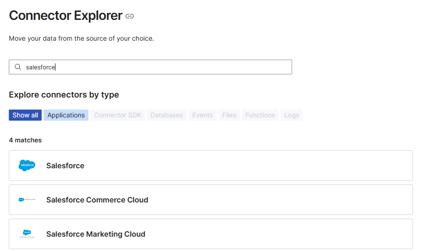Open the Salesforce Commerce Cloud connector name
This screenshot has width=425, height=251.
(97, 200)
